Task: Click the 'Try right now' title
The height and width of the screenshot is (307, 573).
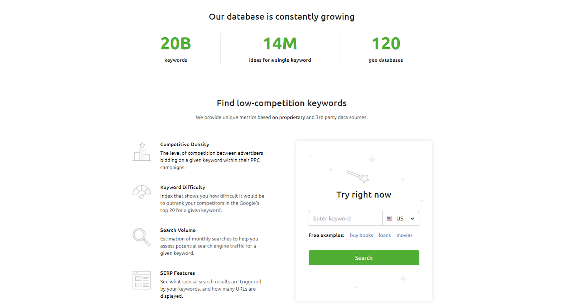Action: click(364, 195)
